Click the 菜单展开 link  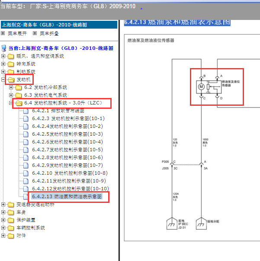click(17, 33)
